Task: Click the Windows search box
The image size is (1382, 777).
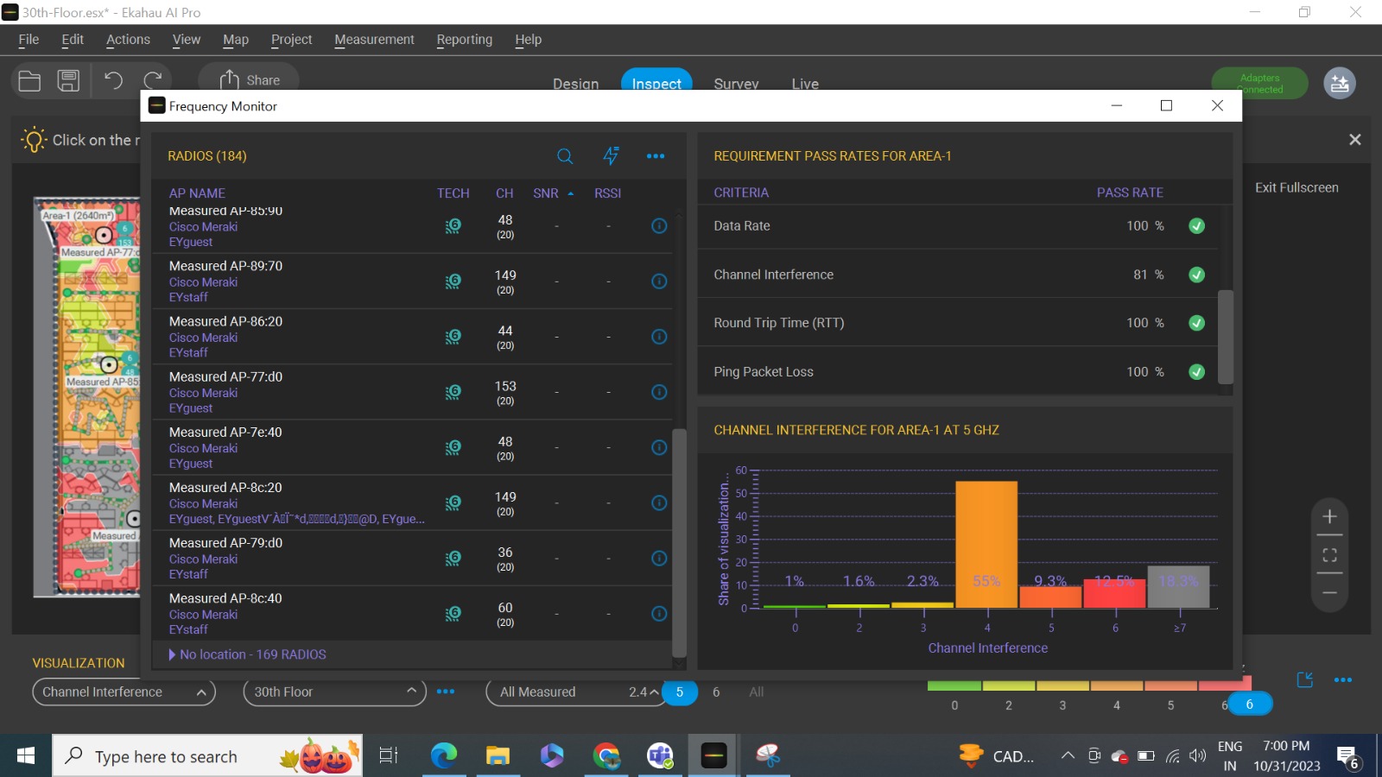Action: (207, 756)
